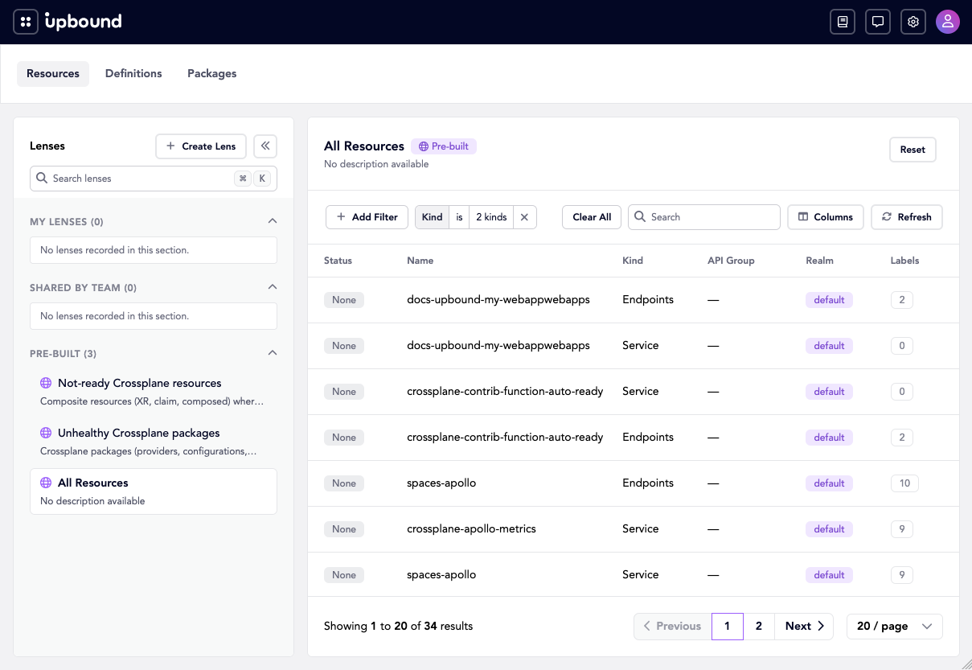Click the Previous page button
Viewport: 972px width, 670px height.
[x=673, y=626]
